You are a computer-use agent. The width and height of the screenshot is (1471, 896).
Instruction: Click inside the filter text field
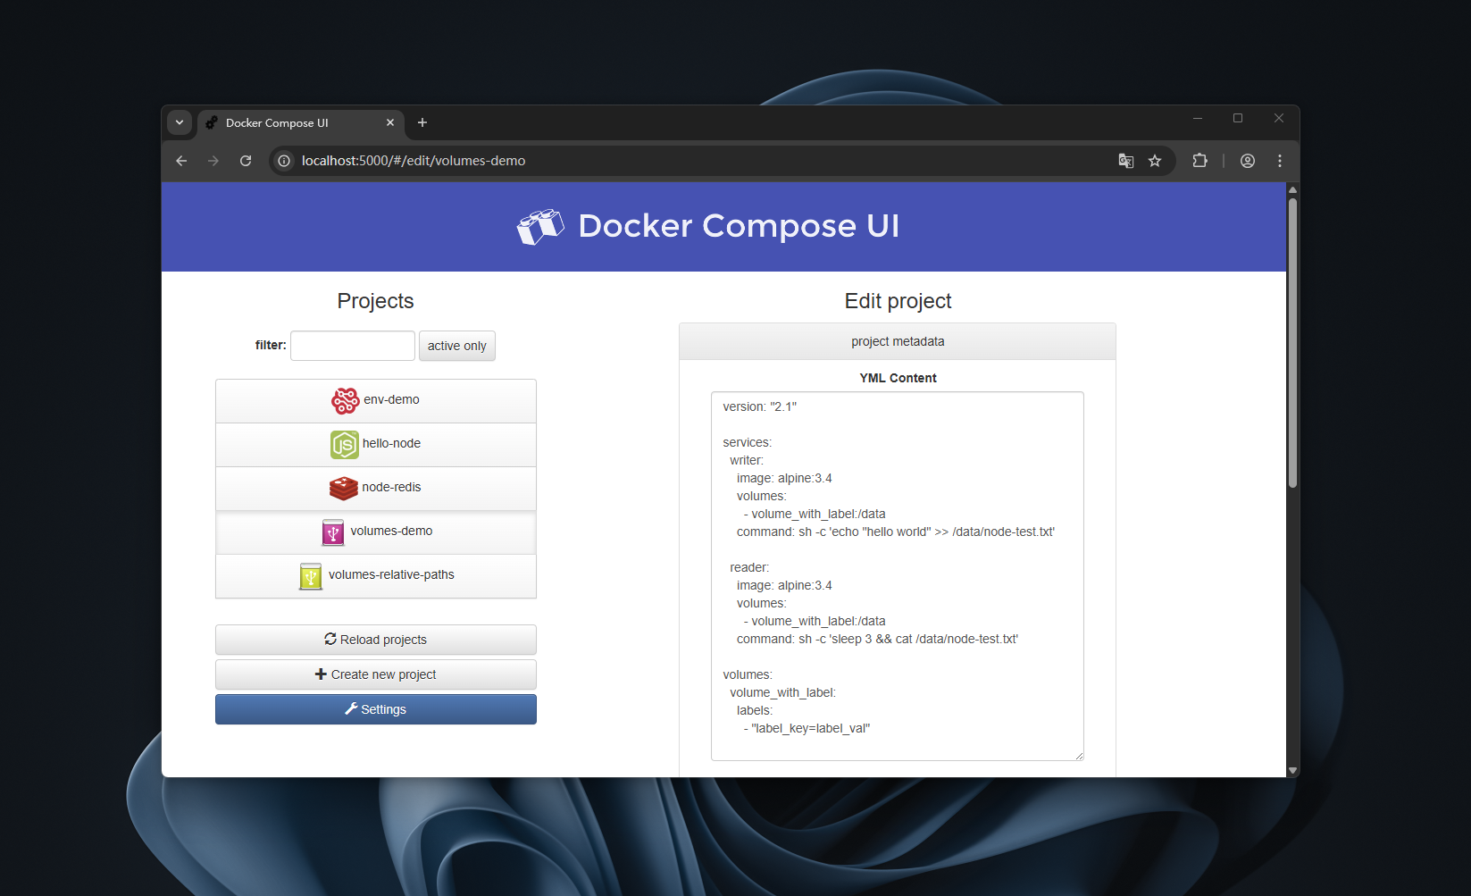tap(352, 346)
